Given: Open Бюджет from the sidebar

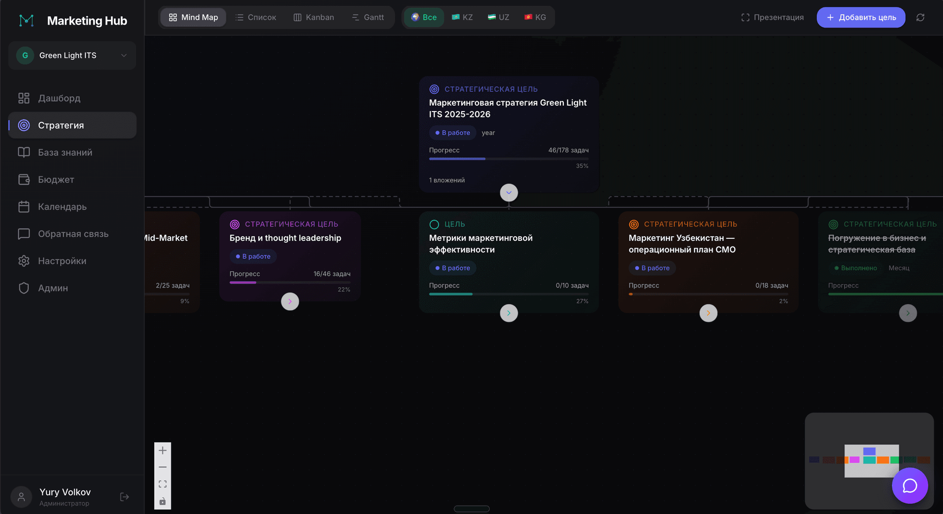Looking at the screenshot, I should (x=56, y=180).
